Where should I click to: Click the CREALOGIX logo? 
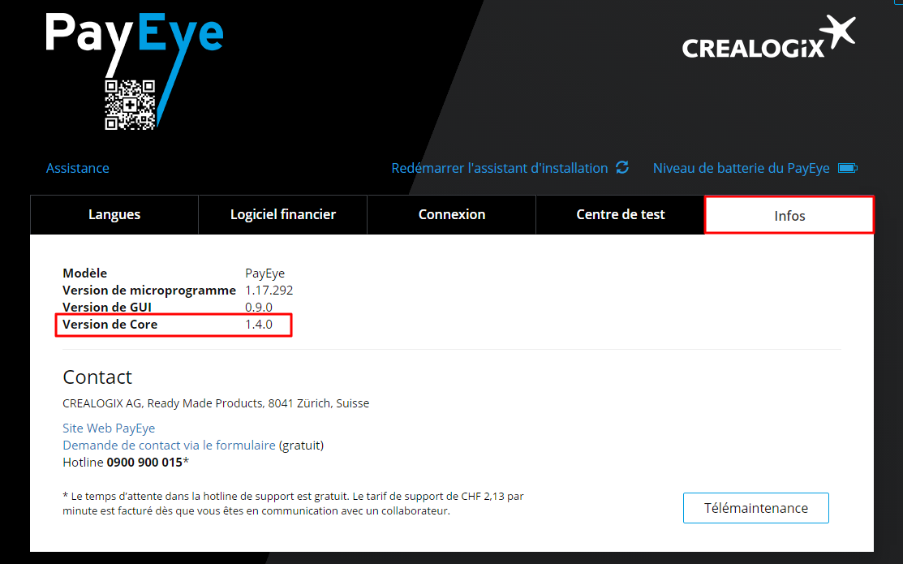769,37
